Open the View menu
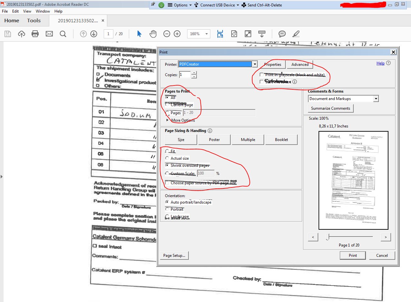Screen dimensions: 411x302 click(27, 11)
